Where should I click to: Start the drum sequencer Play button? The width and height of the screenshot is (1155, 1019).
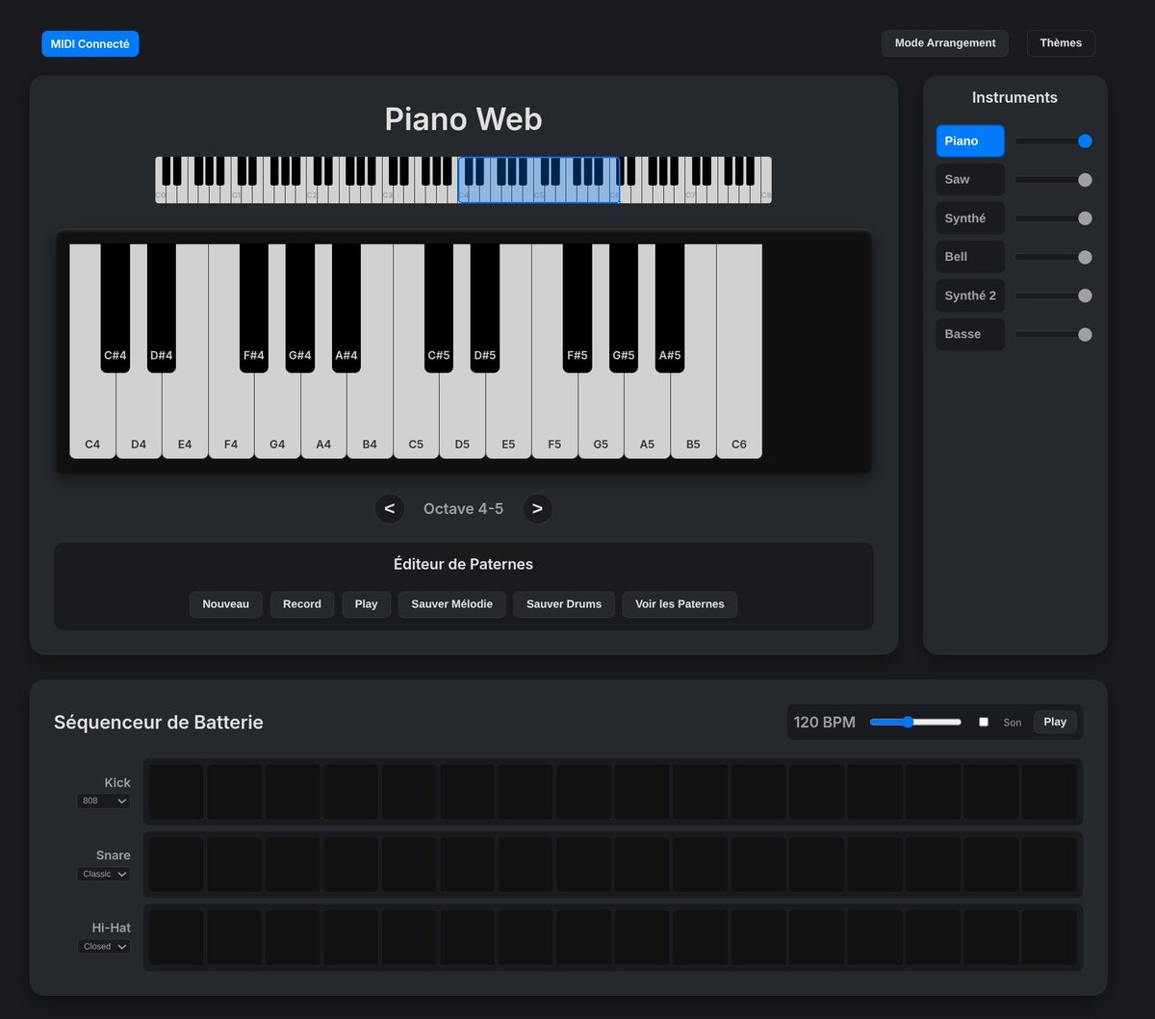(x=1055, y=722)
